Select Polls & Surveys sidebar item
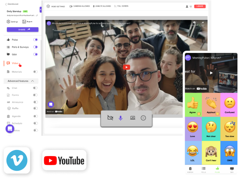Image resolution: width=240 pixels, height=179 pixels. point(18,47)
